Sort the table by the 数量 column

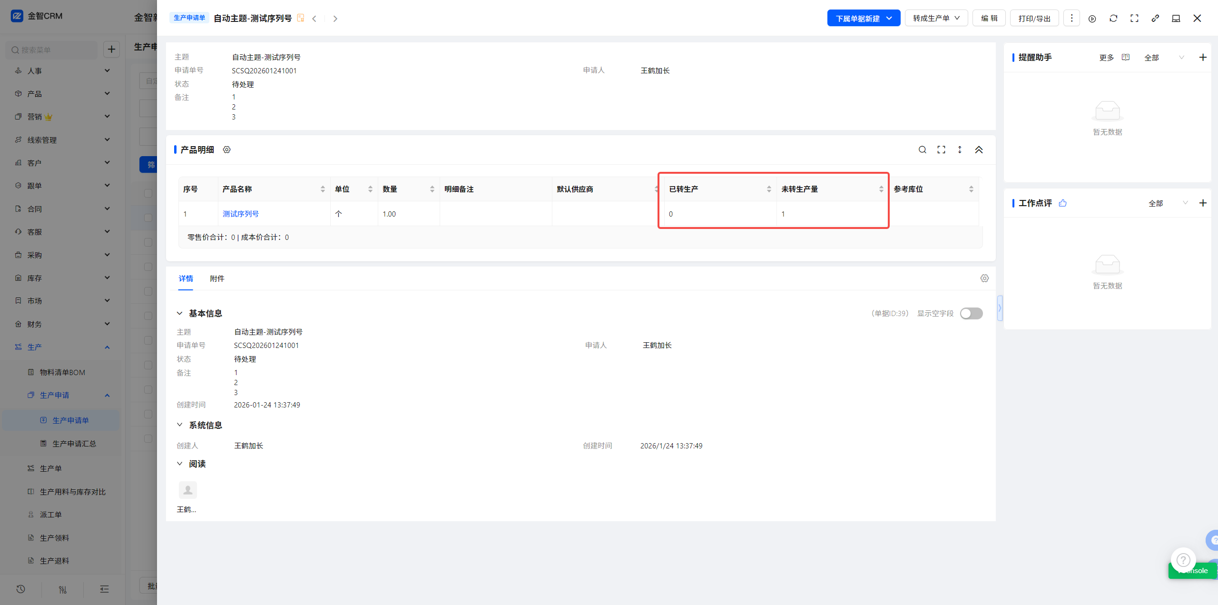tap(432, 189)
